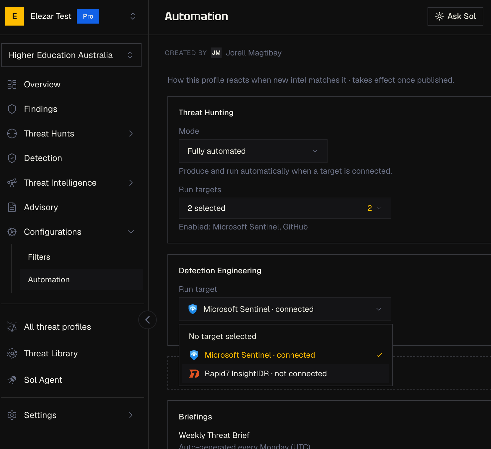This screenshot has height=449, width=491.
Task: Click the Settings cog icon
Action: tap(12, 415)
